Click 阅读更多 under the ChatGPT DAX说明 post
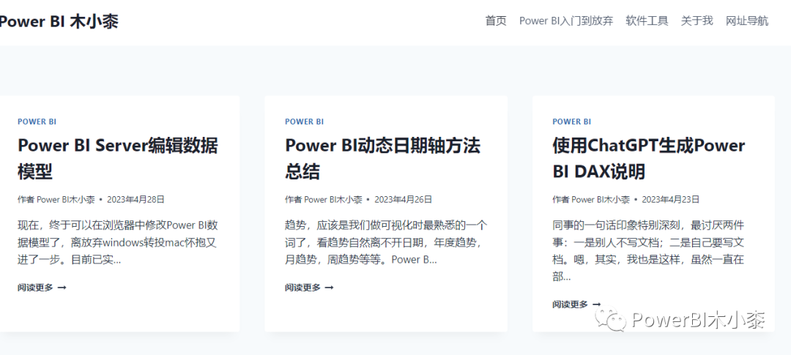791x355 pixels. pyautogui.click(x=570, y=304)
